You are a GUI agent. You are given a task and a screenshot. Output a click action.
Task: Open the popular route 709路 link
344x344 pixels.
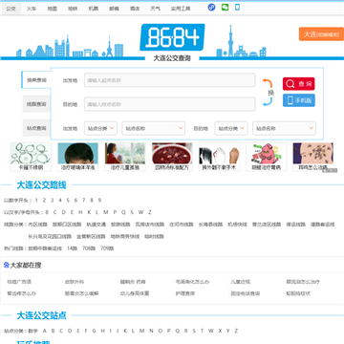tap(107, 248)
